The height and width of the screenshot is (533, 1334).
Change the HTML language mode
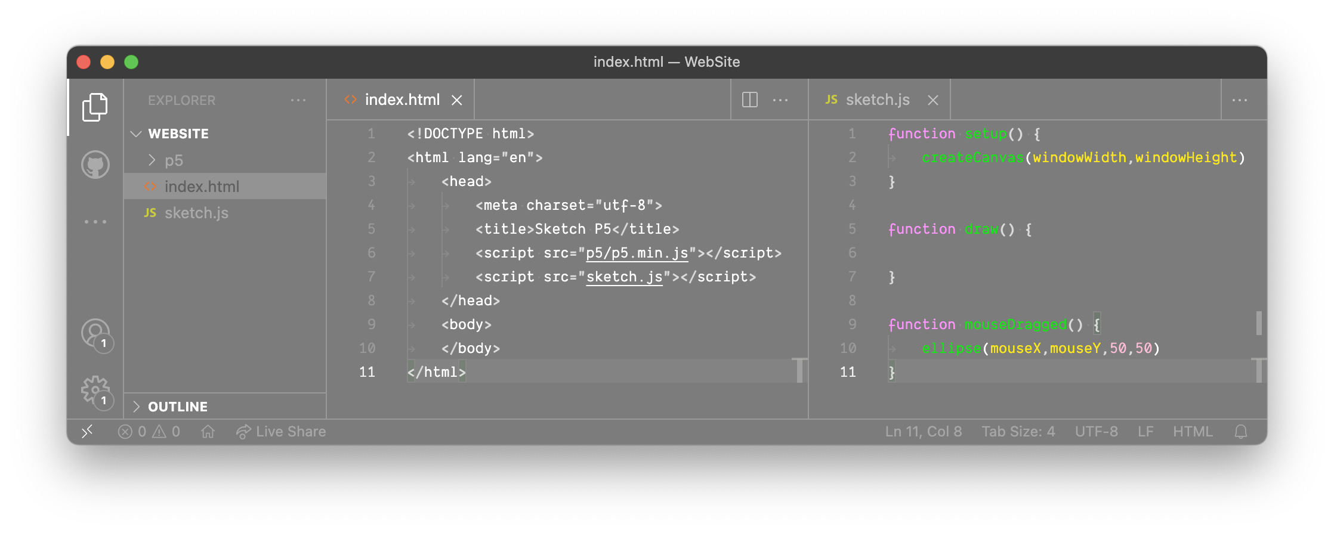pos(1192,432)
